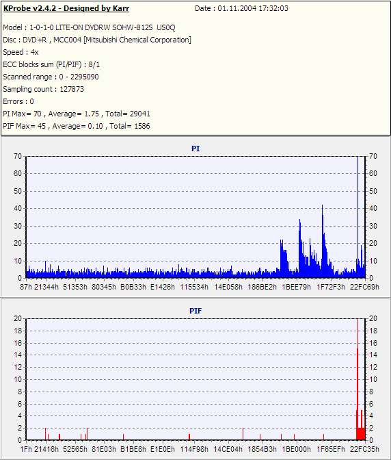Image resolution: width=391 pixels, height=460 pixels.
Task: Click the Sampling count 127873 line
Action: tap(43, 89)
